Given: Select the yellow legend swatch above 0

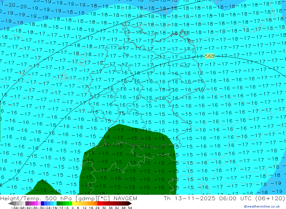Looking at the screenshot, I should click(x=74, y=204).
